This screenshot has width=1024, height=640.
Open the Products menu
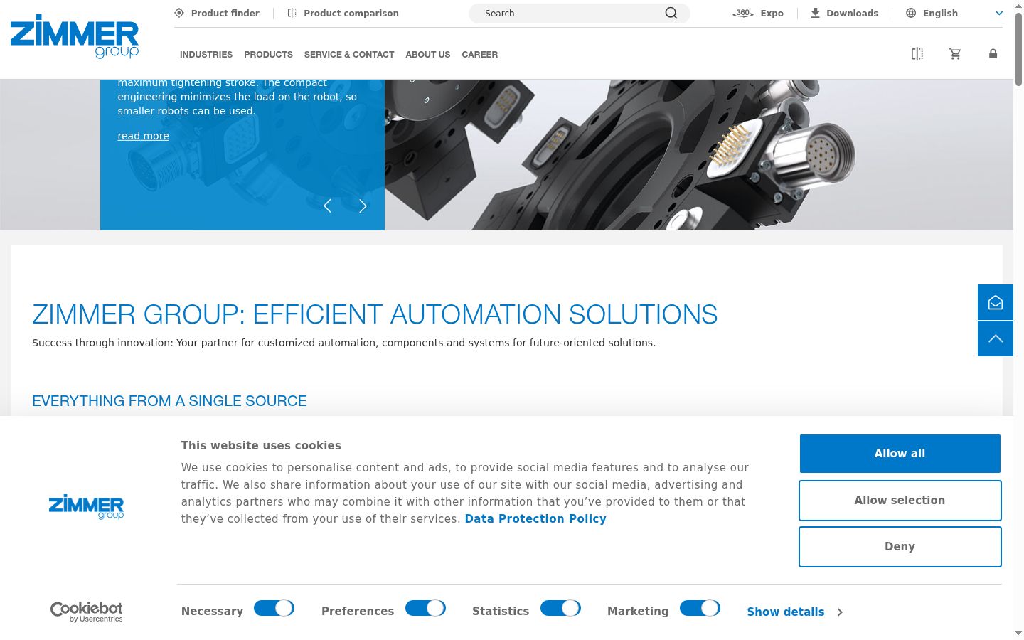click(268, 54)
